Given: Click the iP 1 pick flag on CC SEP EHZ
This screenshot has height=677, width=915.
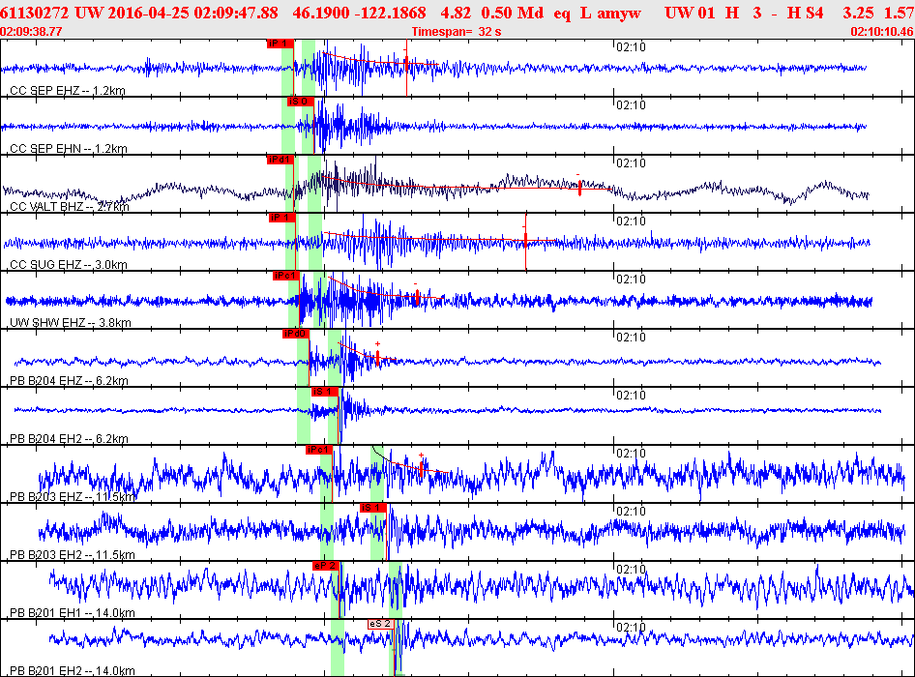Looking at the screenshot, I should point(280,44).
